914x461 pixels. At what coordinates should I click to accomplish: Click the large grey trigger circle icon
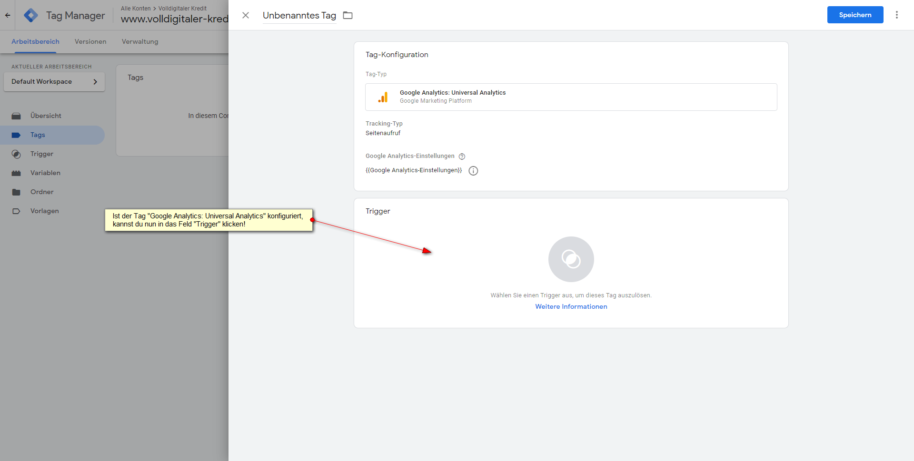[571, 259]
